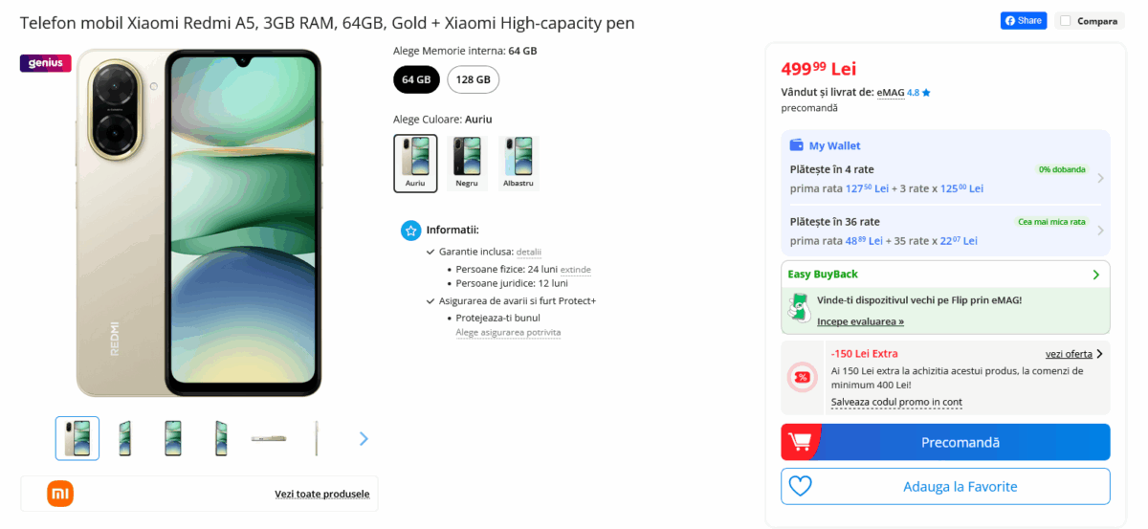Viewport: 1148px width, 529px height.
Task: Click the Xiaomi Mi logo icon
Action: [x=60, y=494]
